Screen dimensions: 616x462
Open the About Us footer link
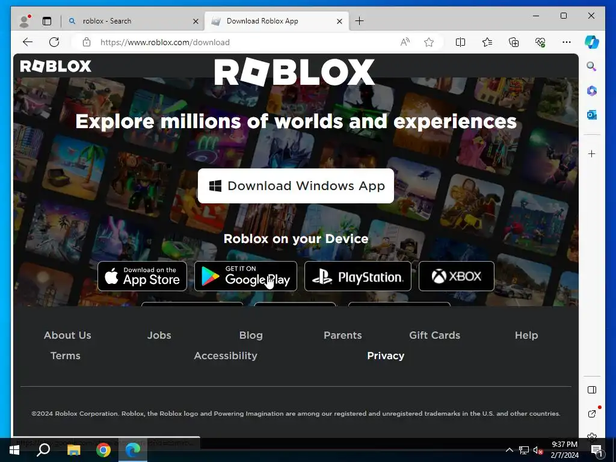tap(67, 335)
